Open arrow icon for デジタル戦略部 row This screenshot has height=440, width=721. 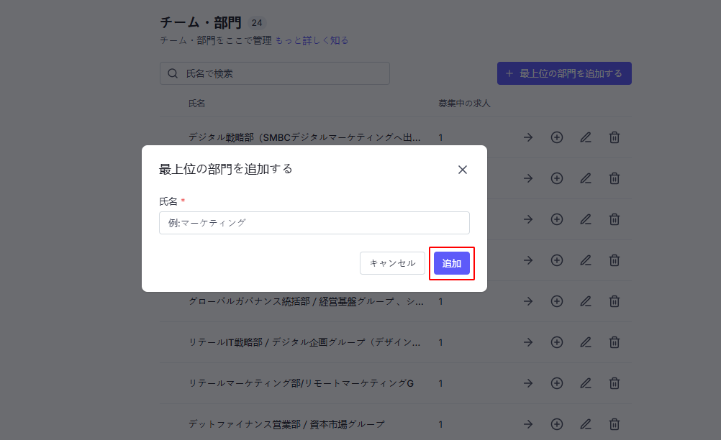[x=528, y=137]
